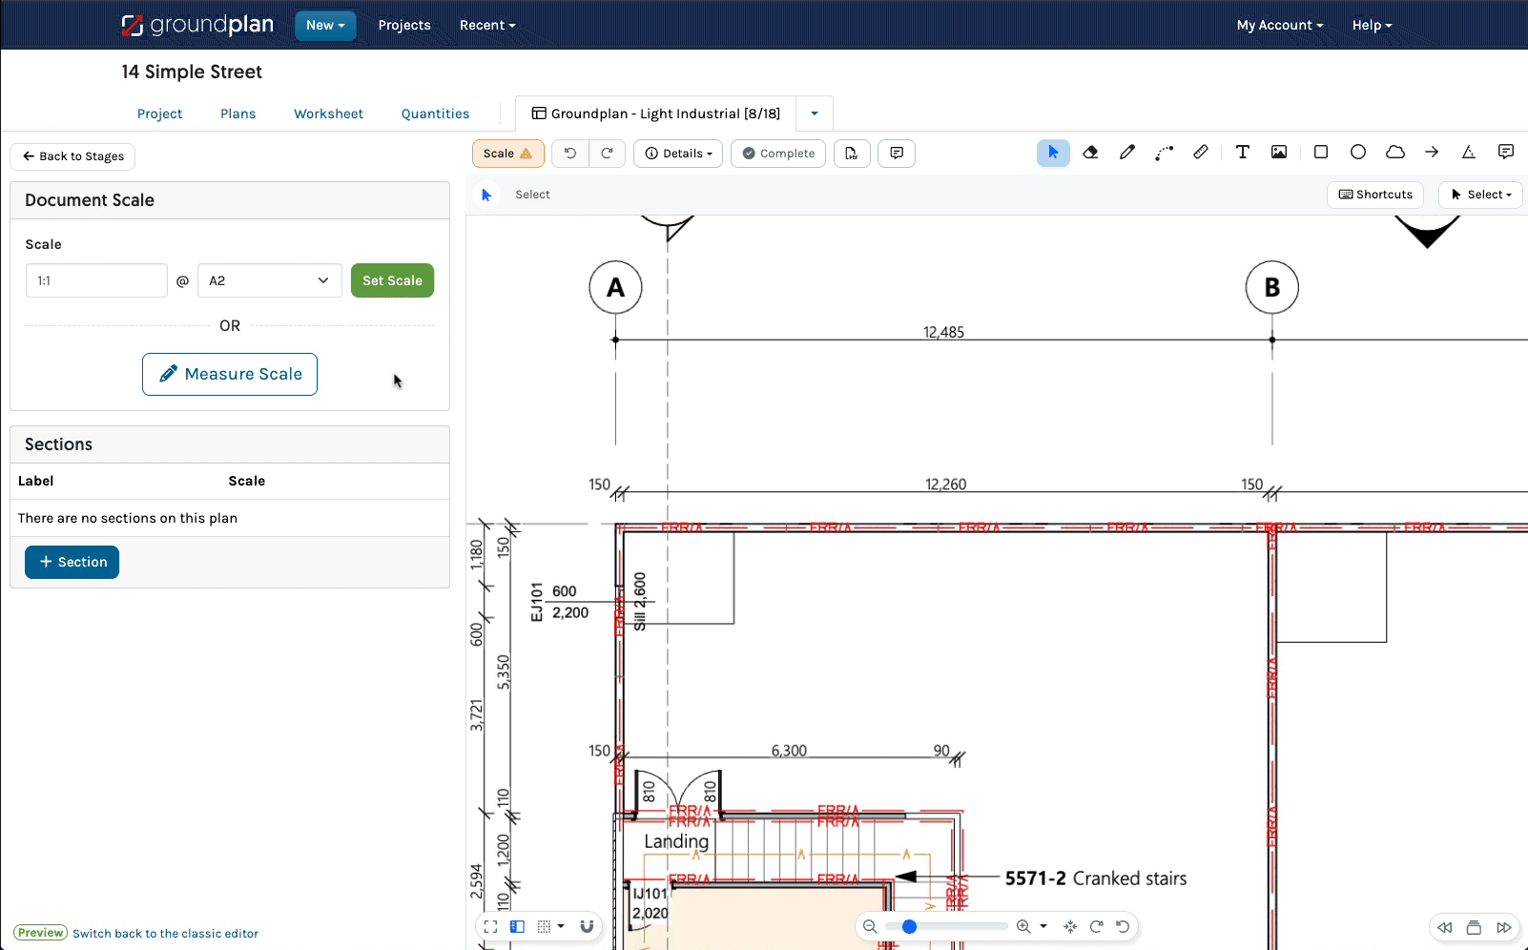Open the Projects menu item

404,26
